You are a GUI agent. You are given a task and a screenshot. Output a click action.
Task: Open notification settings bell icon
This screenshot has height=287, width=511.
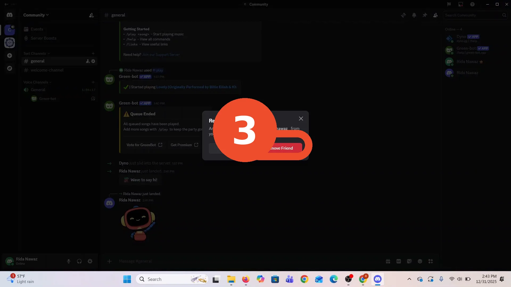click(414, 15)
